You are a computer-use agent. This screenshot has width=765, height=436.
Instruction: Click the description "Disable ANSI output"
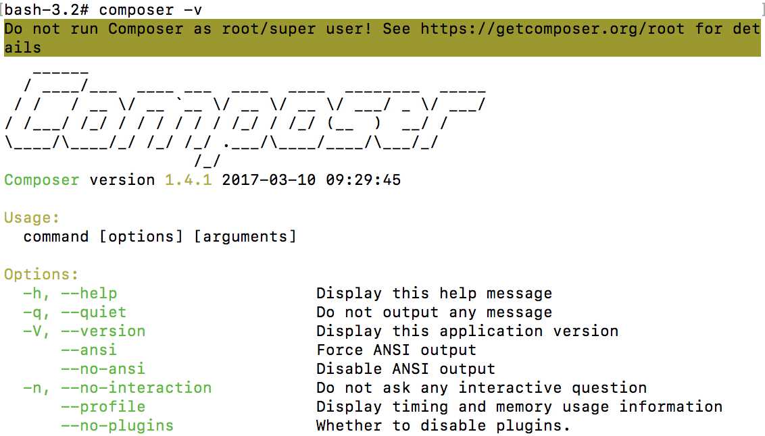click(x=406, y=369)
